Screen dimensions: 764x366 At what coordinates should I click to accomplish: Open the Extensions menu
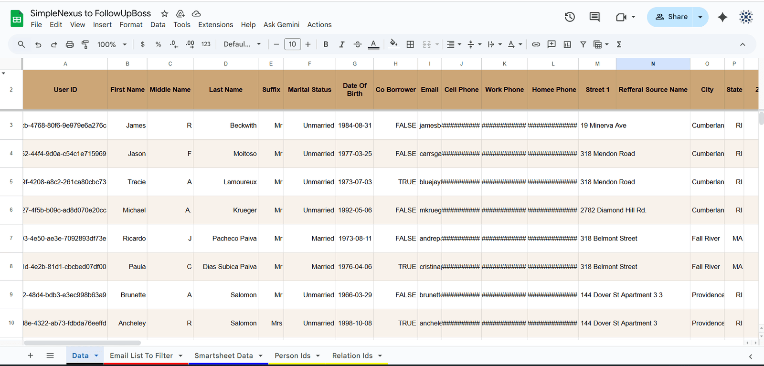pos(215,25)
